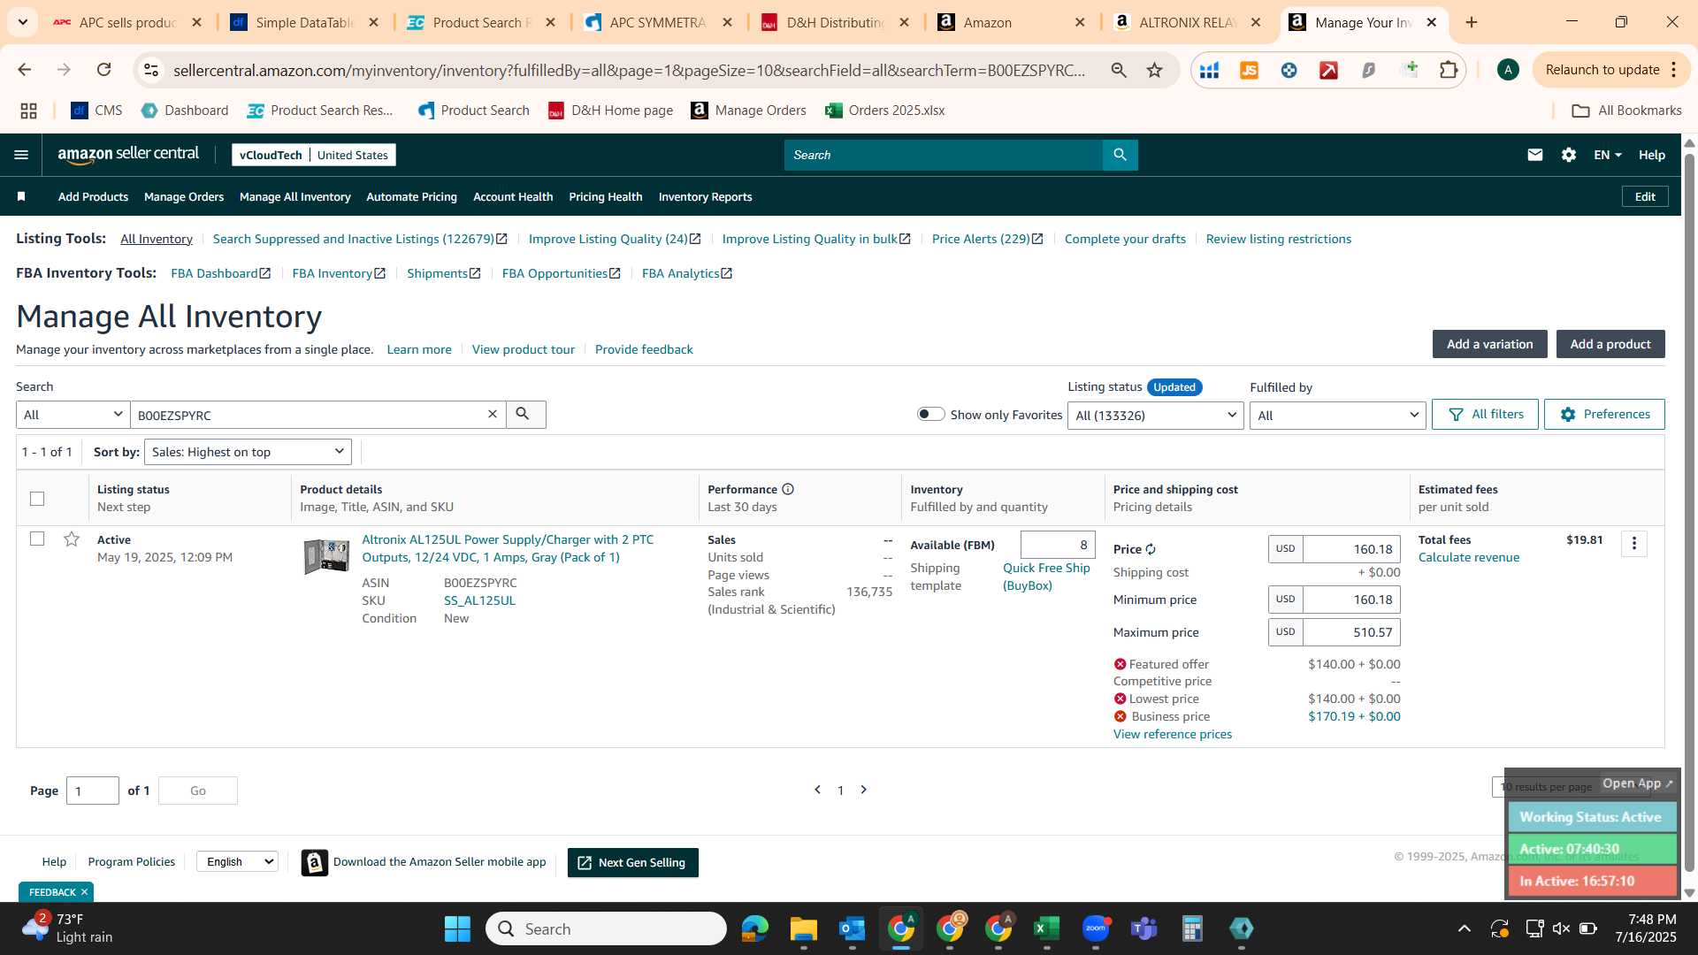
Task: Open Excel from the taskbar
Action: coord(1047,928)
